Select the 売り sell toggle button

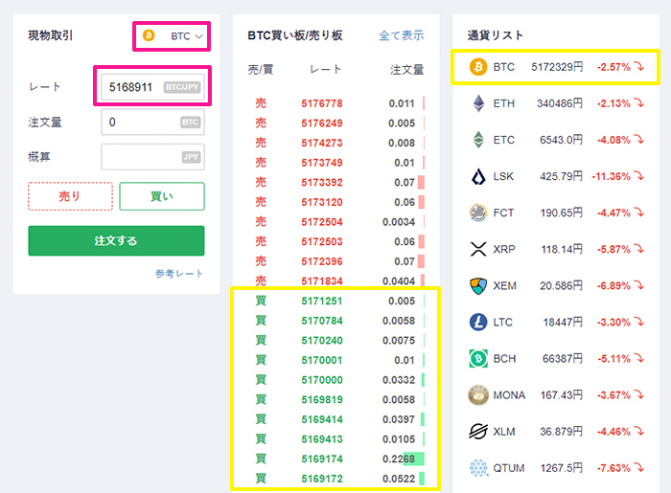coord(70,196)
